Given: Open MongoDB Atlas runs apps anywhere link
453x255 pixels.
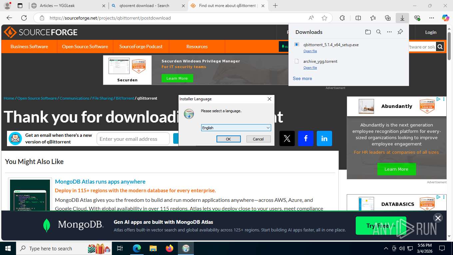Looking at the screenshot, I should tap(100, 182).
